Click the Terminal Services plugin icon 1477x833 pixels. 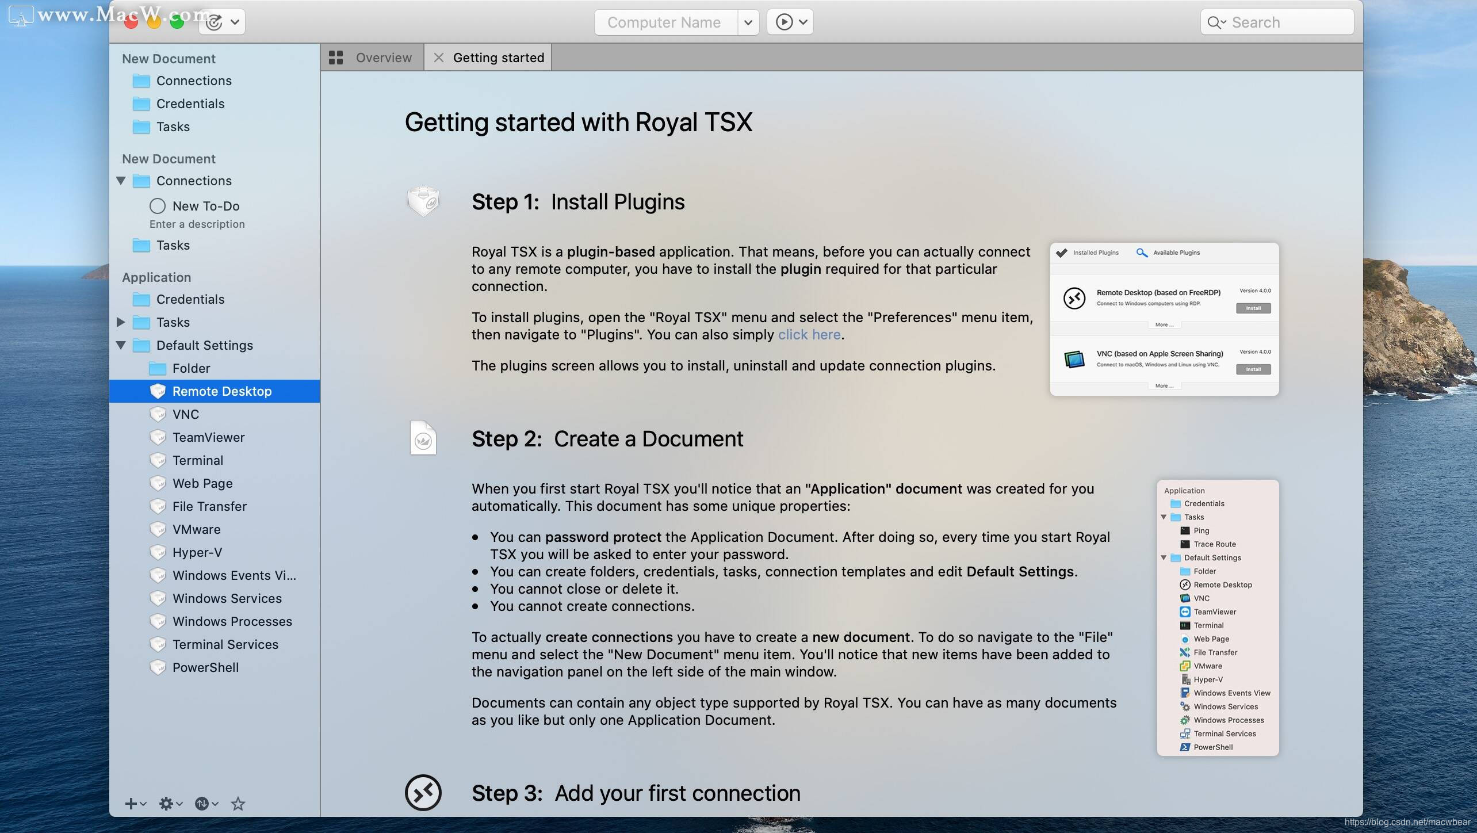[x=158, y=644]
